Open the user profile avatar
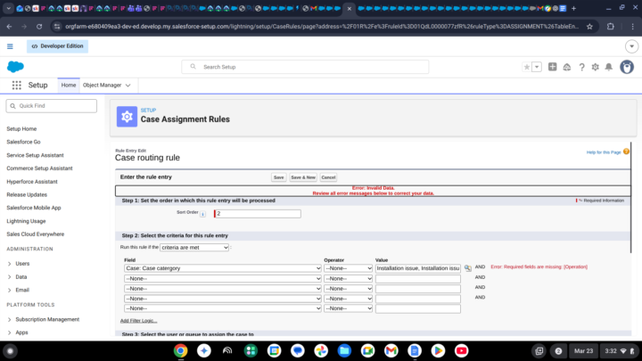Viewport: 642px width, 361px height. click(627, 67)
